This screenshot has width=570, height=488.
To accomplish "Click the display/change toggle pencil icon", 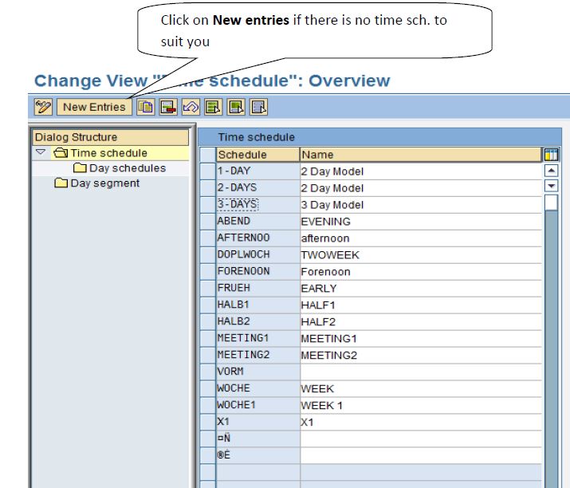I will pyautogui.click(x=43, y=107).
